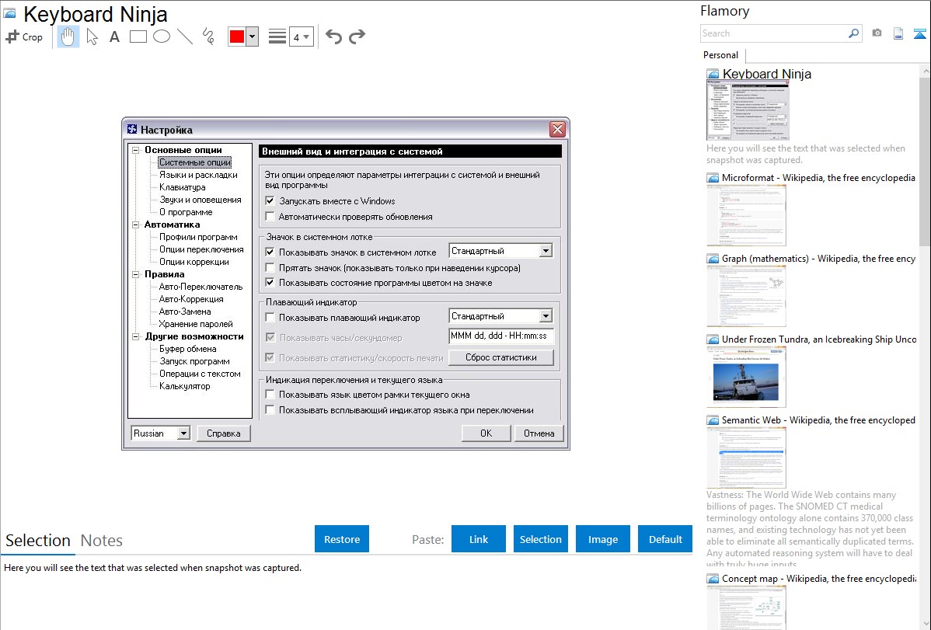
Task: Toggle 'Запускать вместе с Windows' checkbox
Action: (270, 201)
